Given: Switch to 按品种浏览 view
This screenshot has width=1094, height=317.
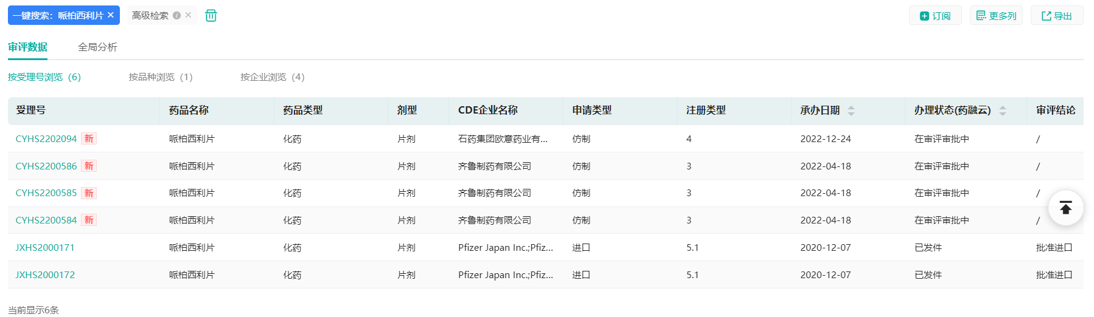Looking at the screenshot, I should coord(161,77).
